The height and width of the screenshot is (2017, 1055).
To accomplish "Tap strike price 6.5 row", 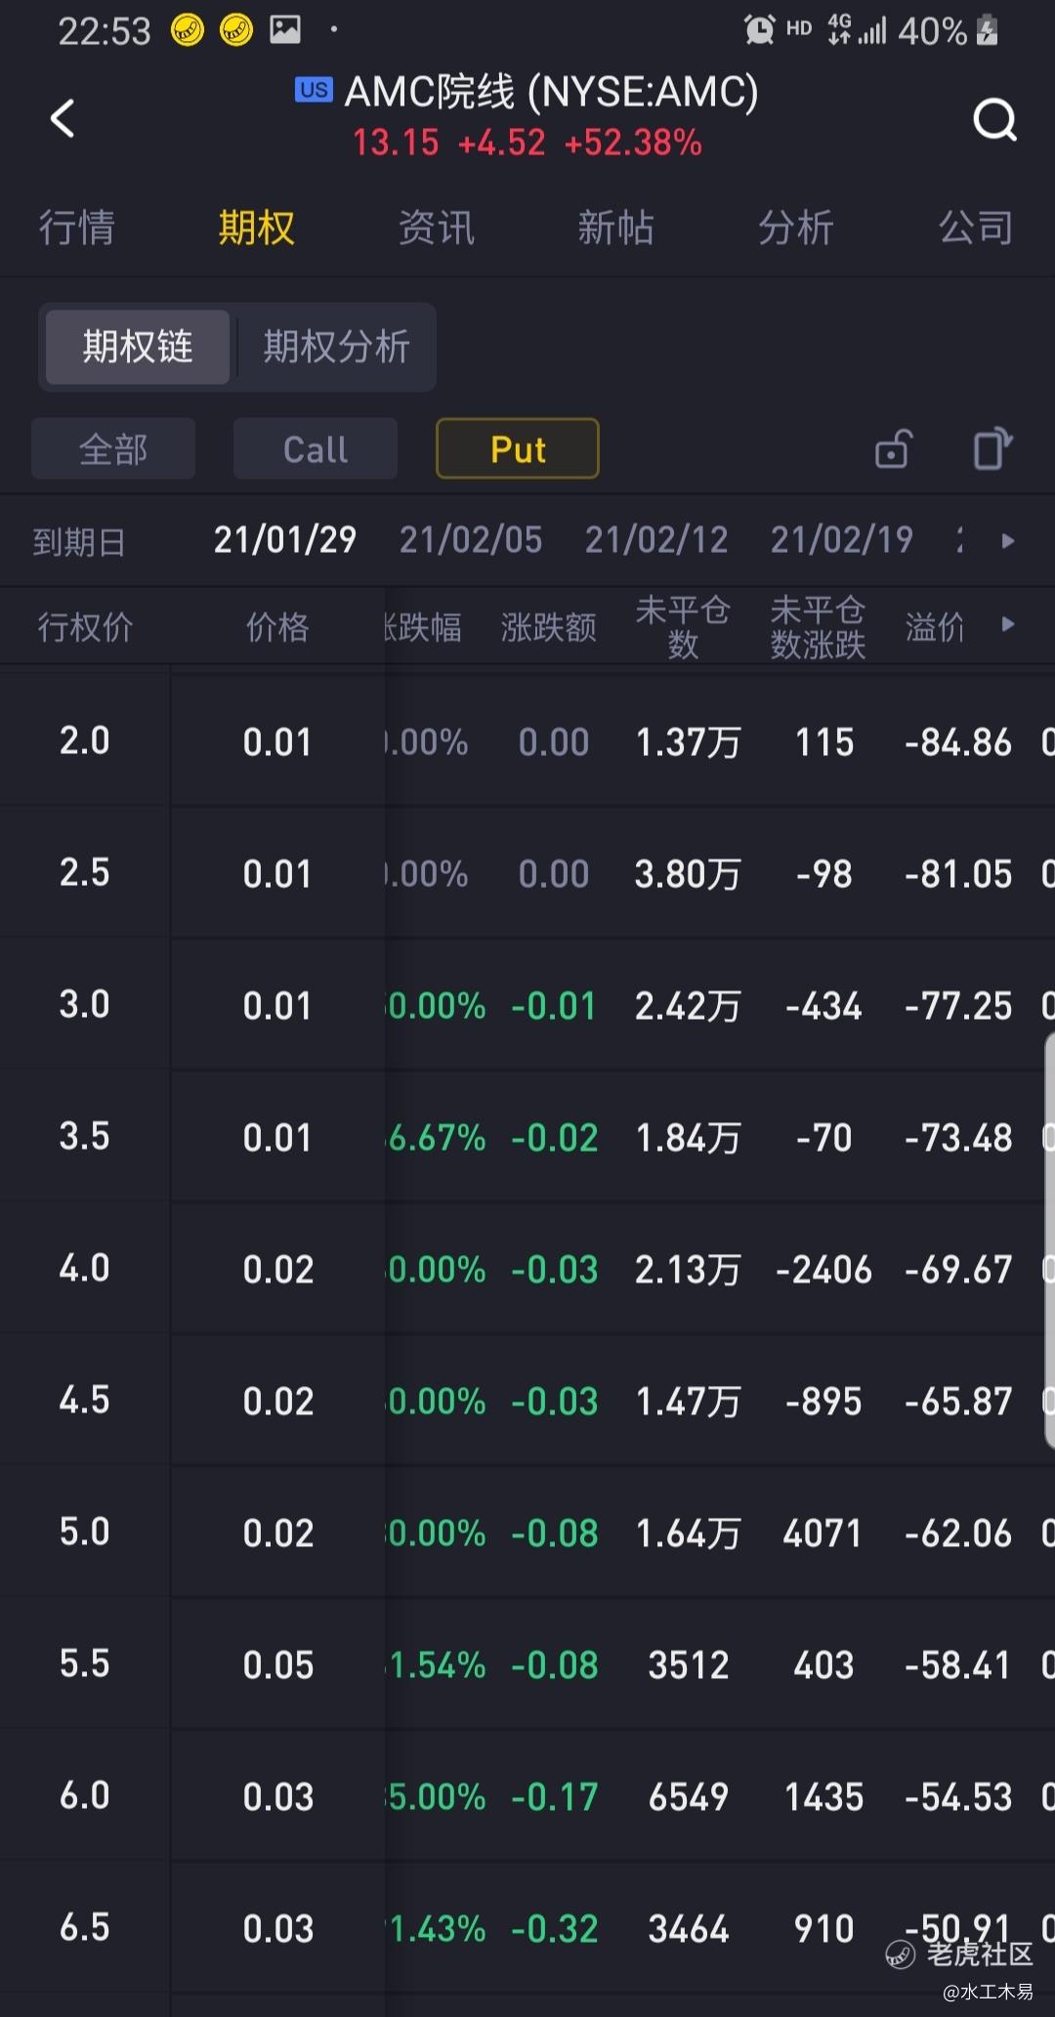I will pos(527,1928).
